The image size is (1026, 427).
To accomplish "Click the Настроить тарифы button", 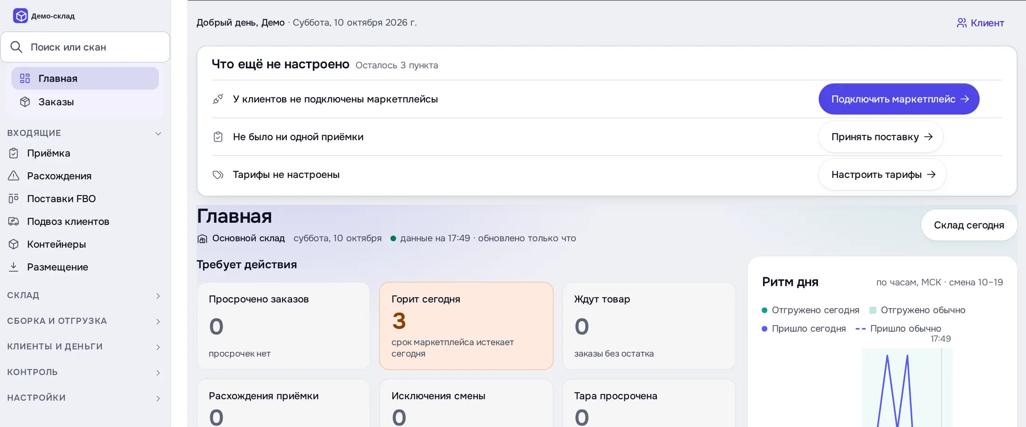I will pos(882,175).
